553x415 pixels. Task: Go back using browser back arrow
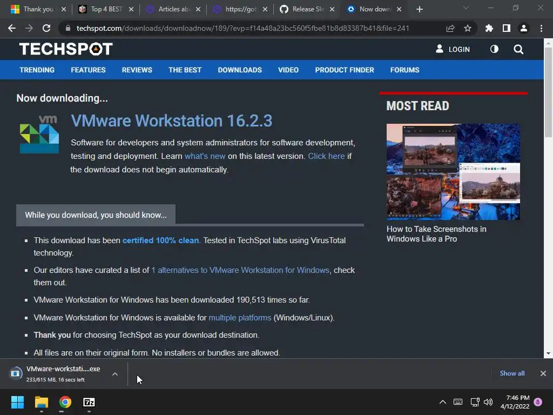(x=12, y=28)
